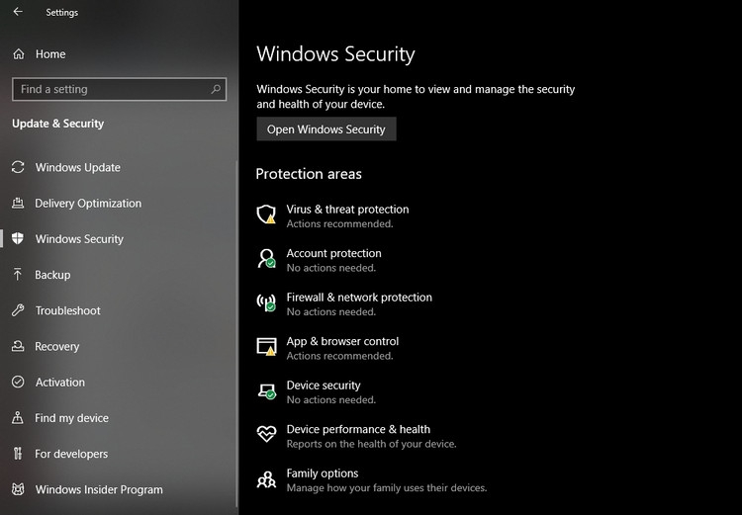Open Windows Insider Program settings
Screen dimensions: 742x515
pyautogui.click(x=99, y=489)
